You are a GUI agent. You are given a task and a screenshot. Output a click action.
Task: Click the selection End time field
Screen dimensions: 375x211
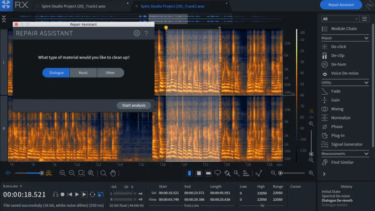point(194,193)
